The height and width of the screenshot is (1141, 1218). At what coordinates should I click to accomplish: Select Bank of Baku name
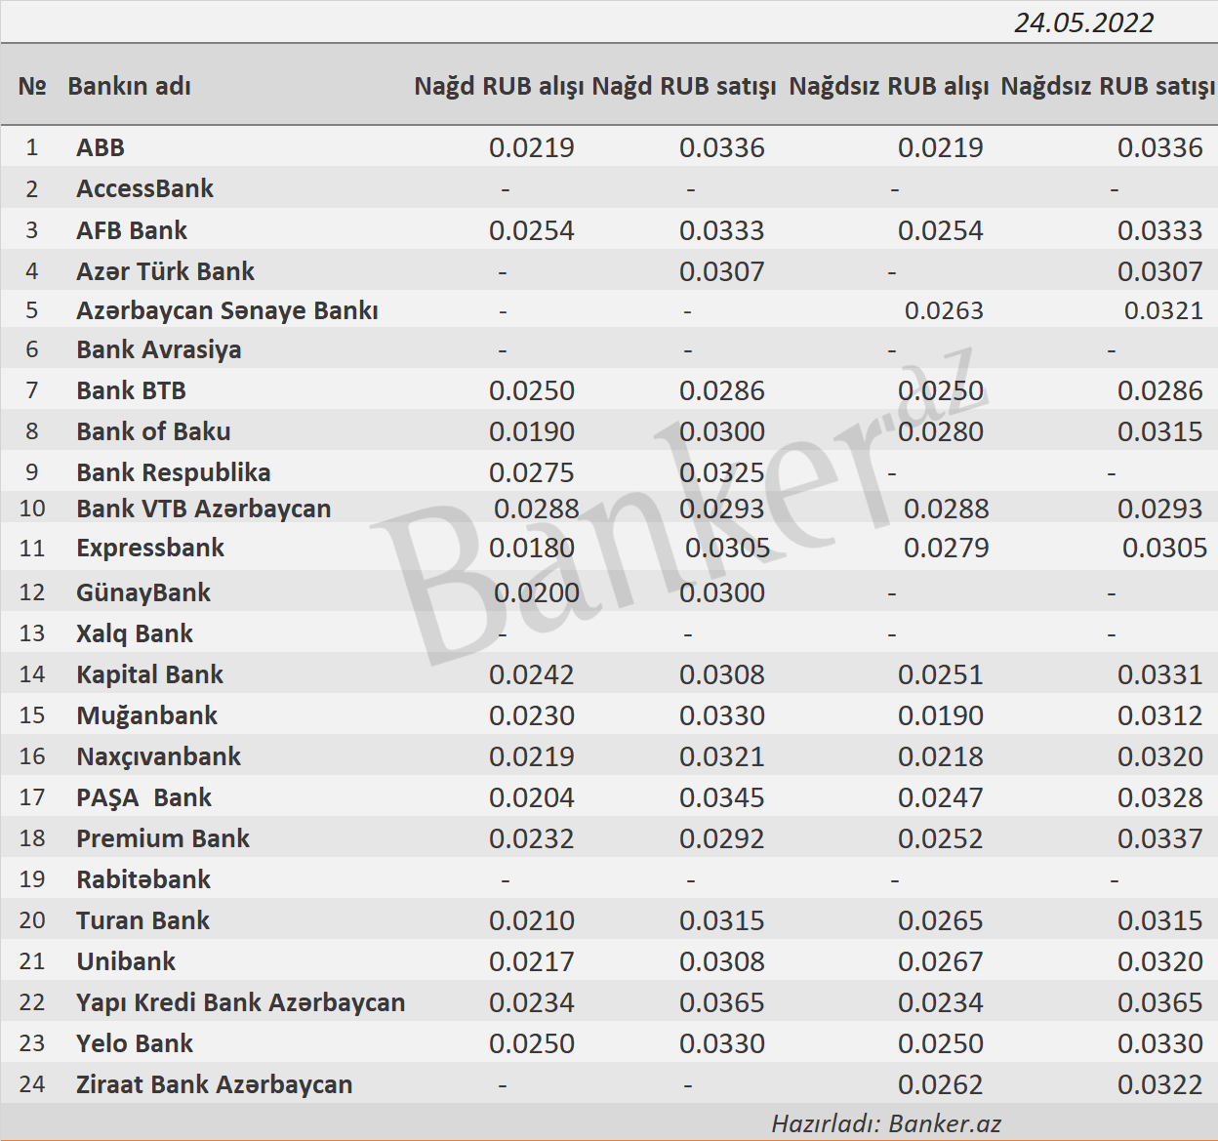(x=153, y=431)
